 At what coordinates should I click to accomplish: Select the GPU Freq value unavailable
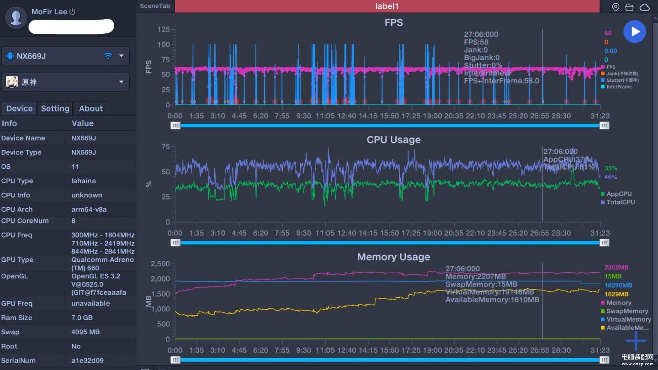[x=90, y=303]
